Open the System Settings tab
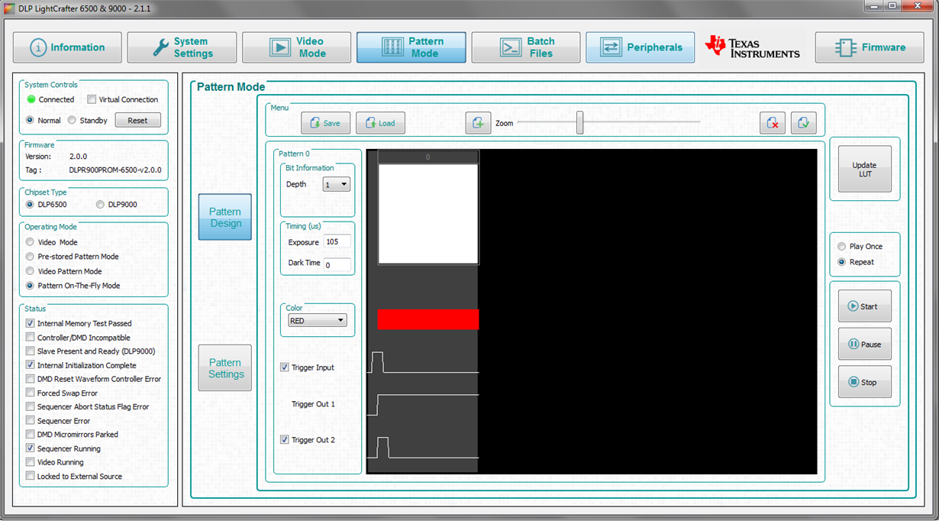Image resolution: width=939 pixels, height=521 pixels. (x=182, y=47)
